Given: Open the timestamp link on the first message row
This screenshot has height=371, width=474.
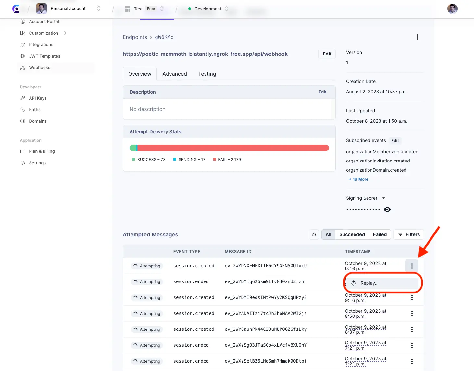Looking at the screenshot, I should point(366,266).
